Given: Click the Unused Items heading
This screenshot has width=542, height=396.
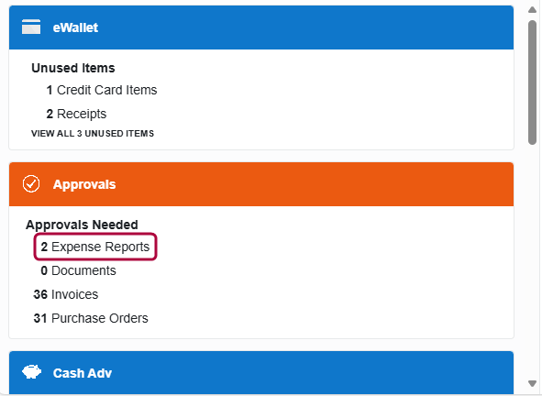Looking at the screenshot, I should coord(73,68).
